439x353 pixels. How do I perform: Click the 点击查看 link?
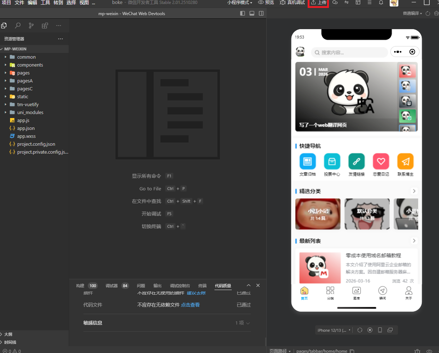pos(190,305)
